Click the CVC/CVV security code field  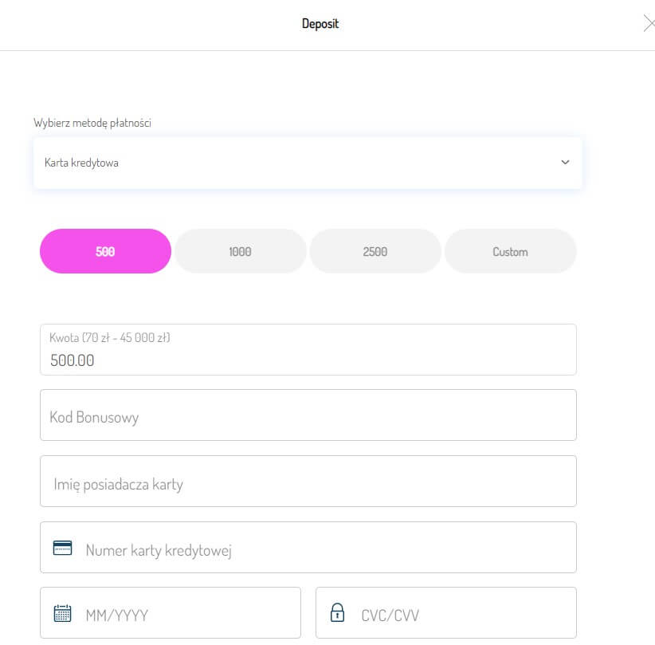[x=446, y=613]
